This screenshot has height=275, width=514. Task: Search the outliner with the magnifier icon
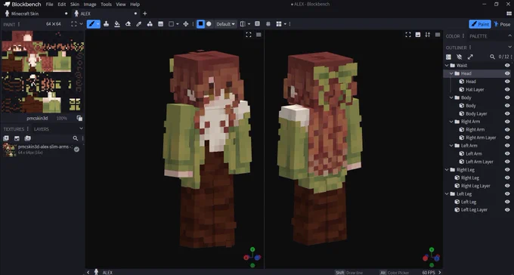[492, 57]
